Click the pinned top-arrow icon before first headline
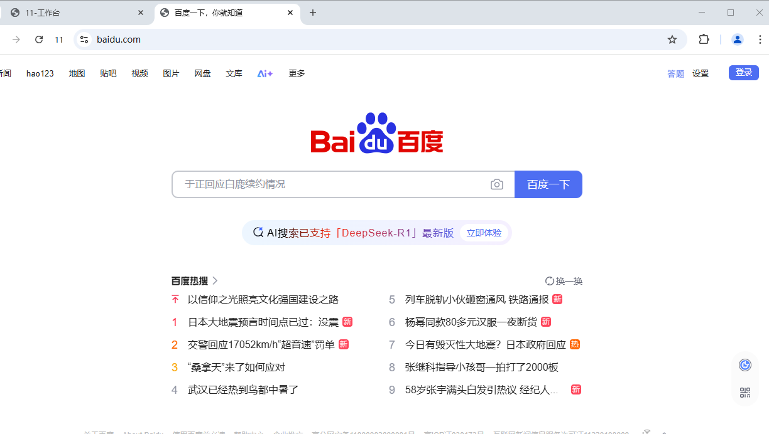The height and width of the screenshot is (434, 769). [x=175, y=300]
